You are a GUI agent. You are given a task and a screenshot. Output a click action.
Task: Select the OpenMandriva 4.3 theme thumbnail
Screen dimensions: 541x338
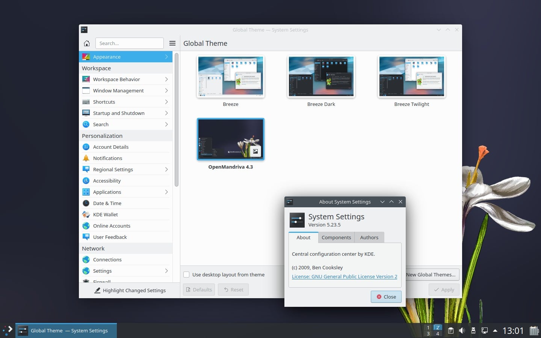tap(230, 139)
